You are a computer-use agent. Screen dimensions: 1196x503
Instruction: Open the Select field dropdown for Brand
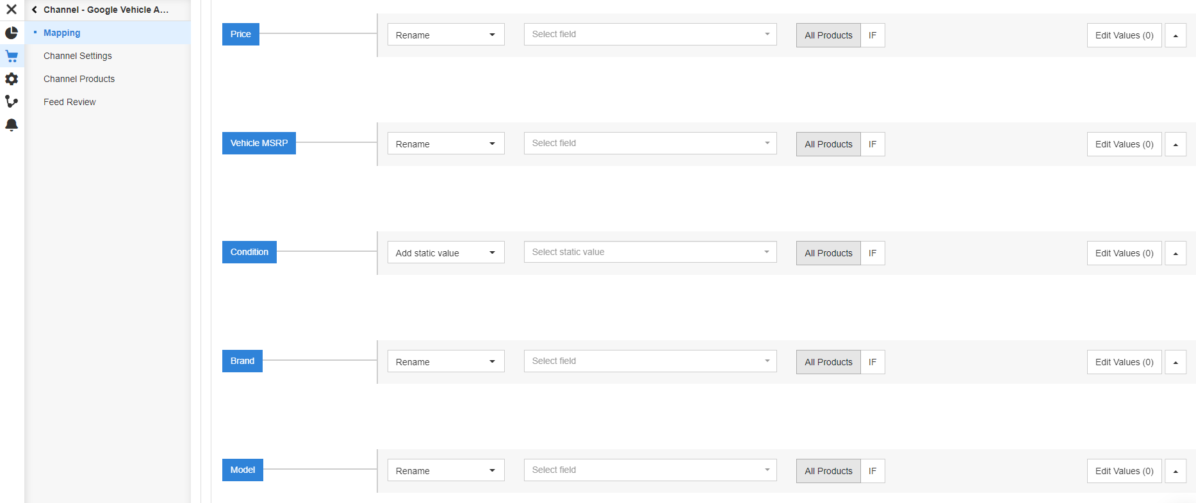tap(650, 361)
